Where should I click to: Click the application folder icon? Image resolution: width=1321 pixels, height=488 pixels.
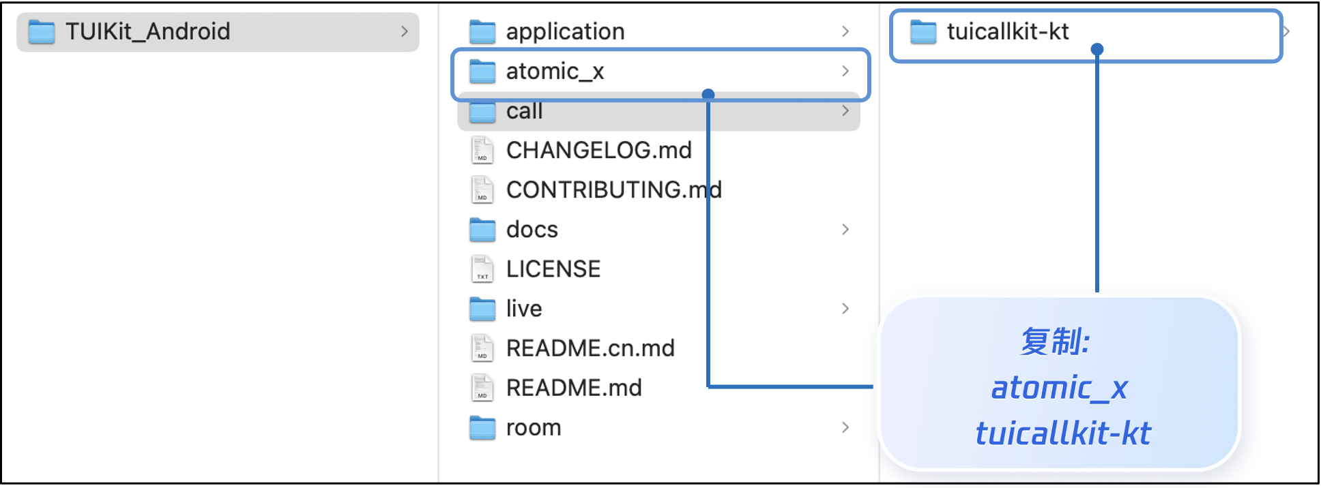pyautogui.click(x=482, y=32)
